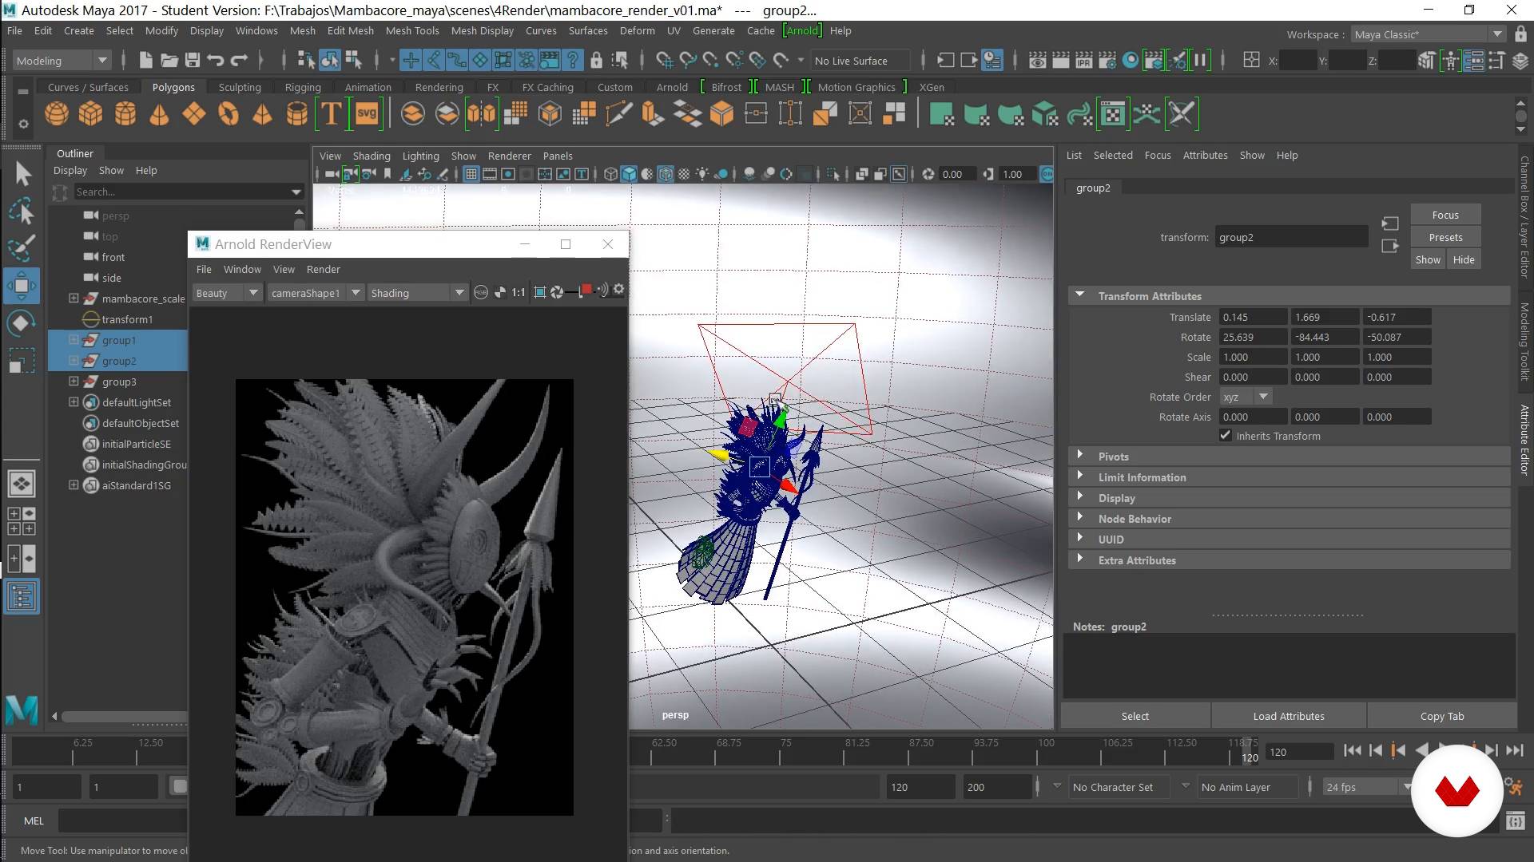This screenshot has width=1534, height=862.
Task: Click the Translate X value field
Action: (1252, 317)
